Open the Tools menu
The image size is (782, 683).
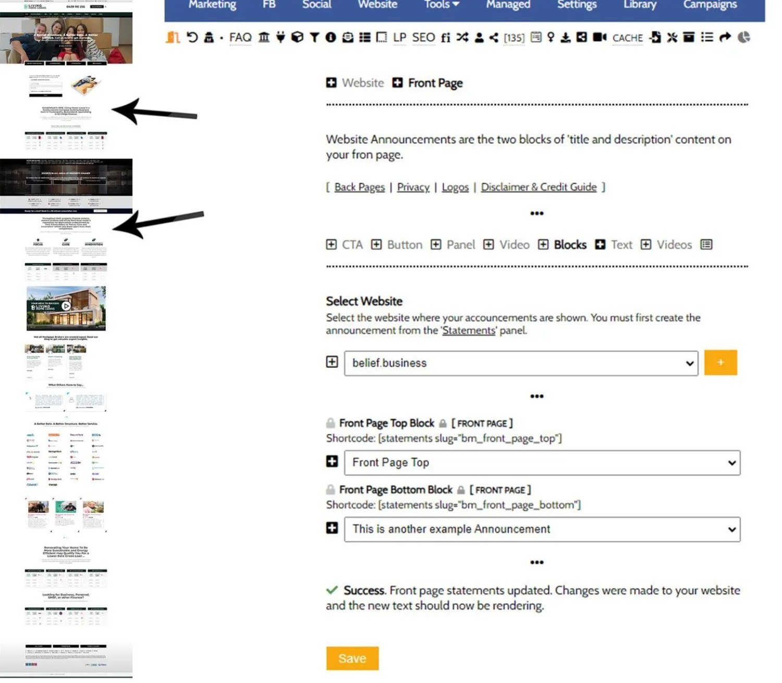441,5
